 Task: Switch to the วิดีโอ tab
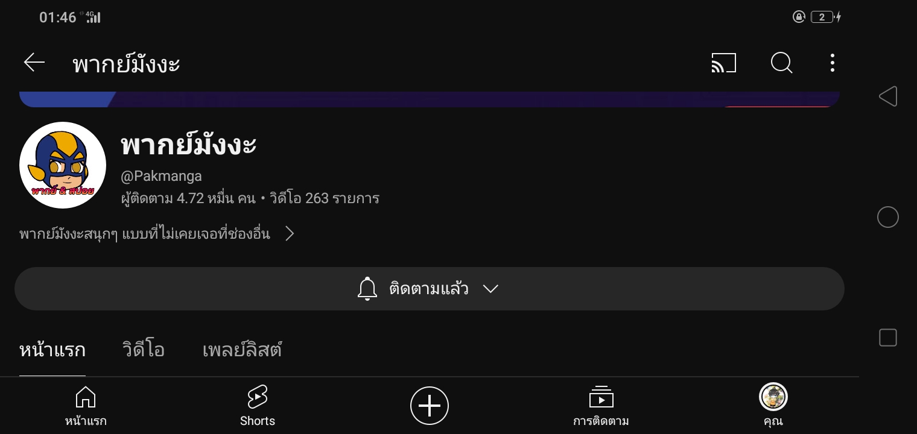(x=144, y=350)
